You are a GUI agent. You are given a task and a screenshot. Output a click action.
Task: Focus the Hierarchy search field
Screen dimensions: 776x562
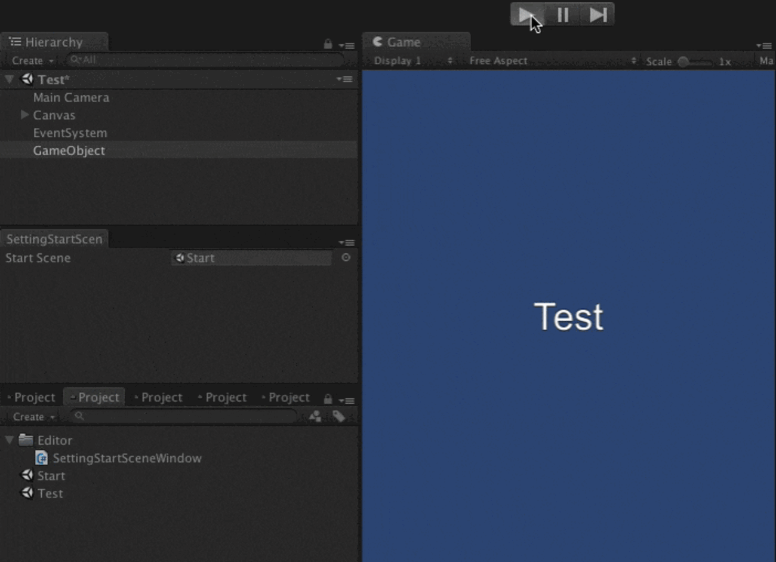tap(205, 60)
